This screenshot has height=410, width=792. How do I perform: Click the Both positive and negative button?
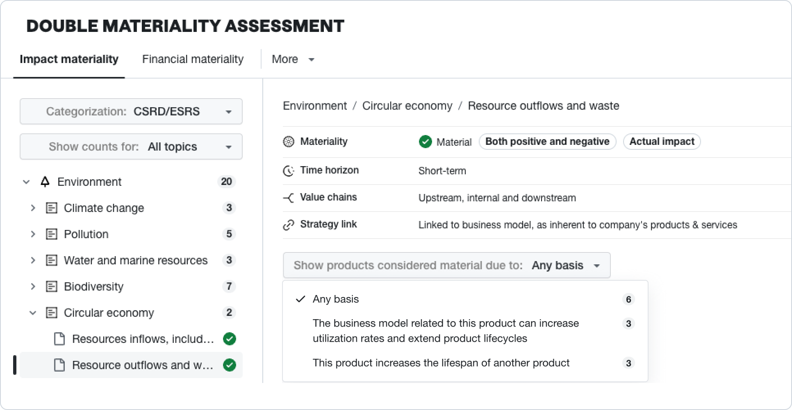point(547,142)
